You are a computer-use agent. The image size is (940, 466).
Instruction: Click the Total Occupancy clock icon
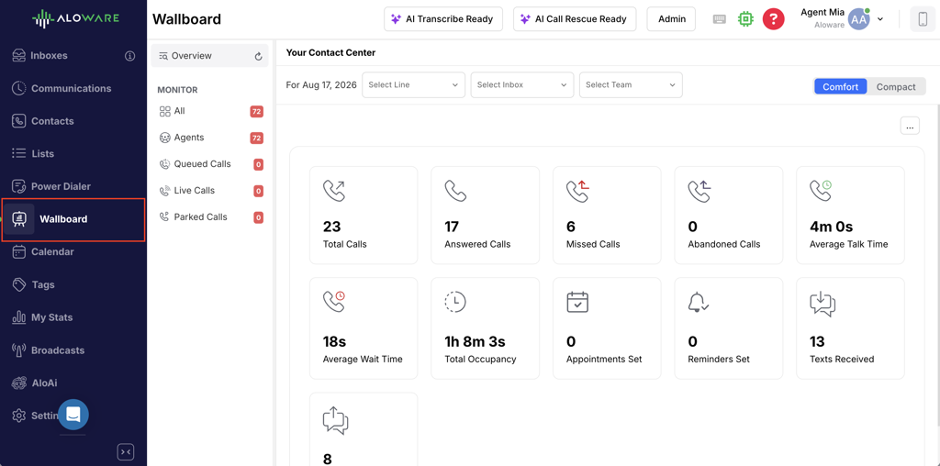[x=455, y=302]
